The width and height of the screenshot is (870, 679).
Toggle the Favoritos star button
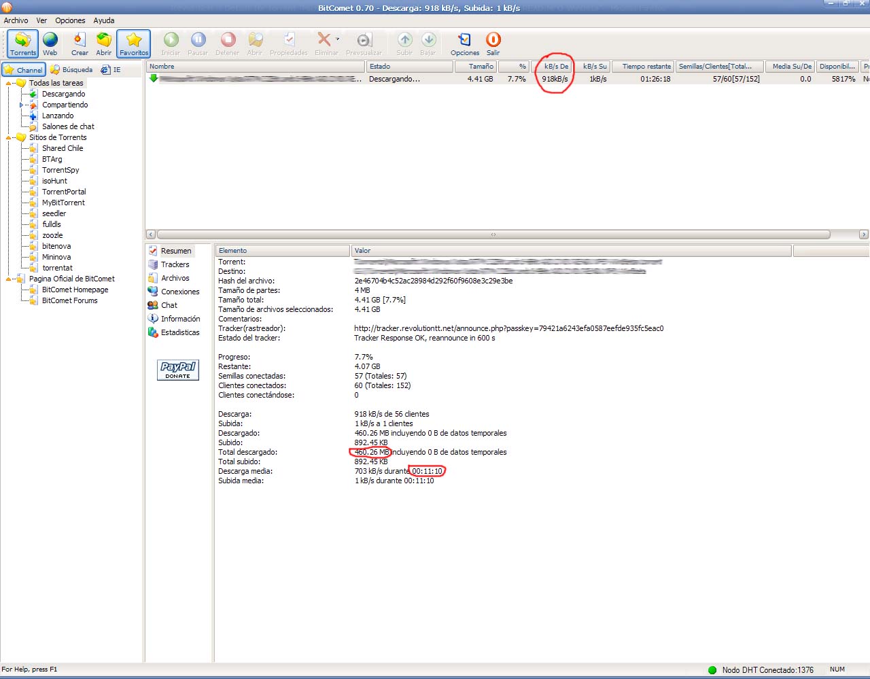(134, 43)
